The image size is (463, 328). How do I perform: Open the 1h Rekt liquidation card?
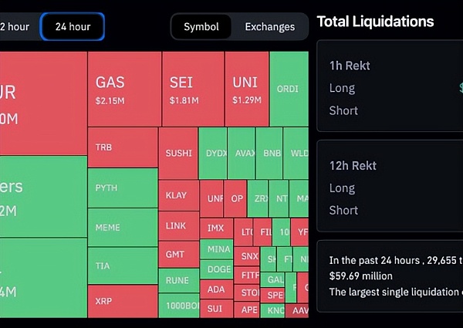tap(390, 87)
